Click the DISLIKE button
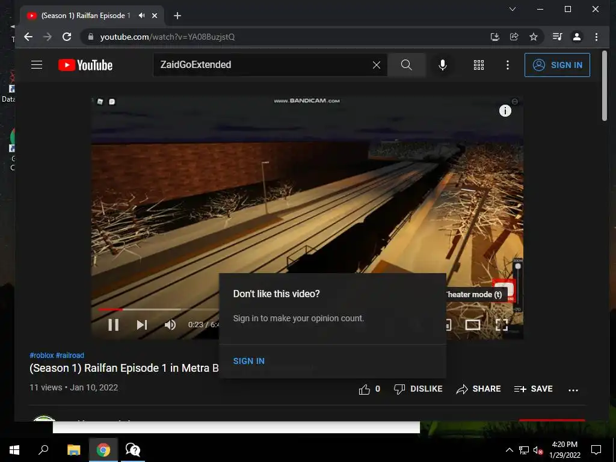 point(418,389)
